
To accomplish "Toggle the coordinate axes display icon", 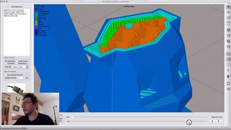I will click(228, 54).
